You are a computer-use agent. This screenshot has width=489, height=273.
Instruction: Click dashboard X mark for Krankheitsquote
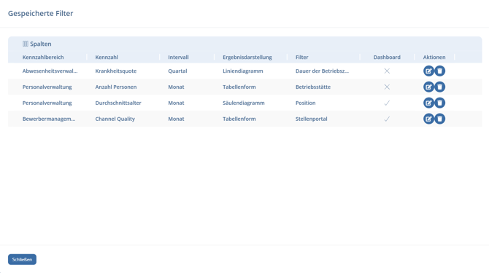coord(387,71)
